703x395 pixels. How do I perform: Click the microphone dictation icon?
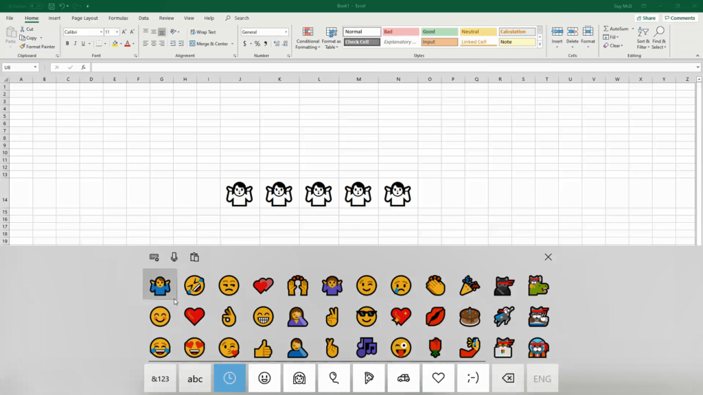(x=174, y=257)
